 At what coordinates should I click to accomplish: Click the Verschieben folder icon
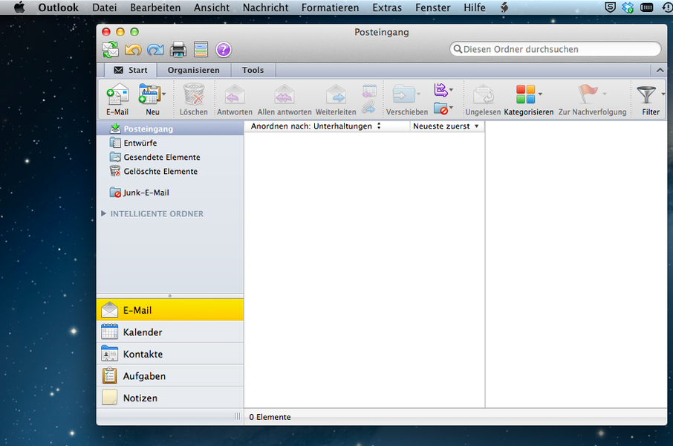pos(403,94)
